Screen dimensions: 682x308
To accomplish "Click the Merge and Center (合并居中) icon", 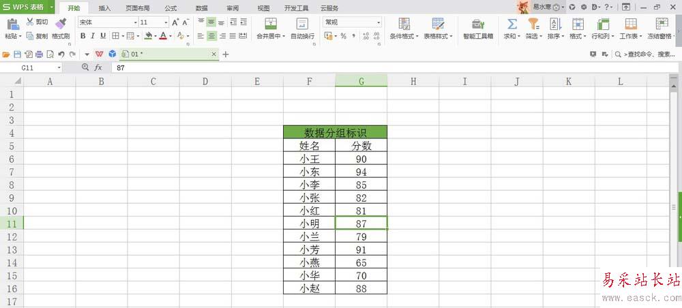I will tap(271, 23).
